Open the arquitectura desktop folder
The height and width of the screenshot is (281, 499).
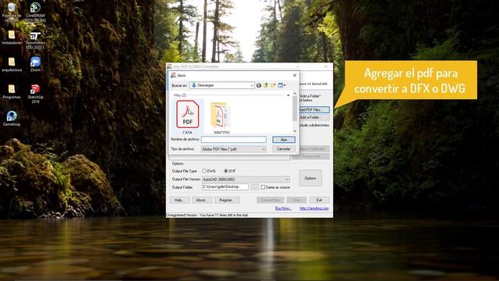pyautogui.click(x=12, y=65)
